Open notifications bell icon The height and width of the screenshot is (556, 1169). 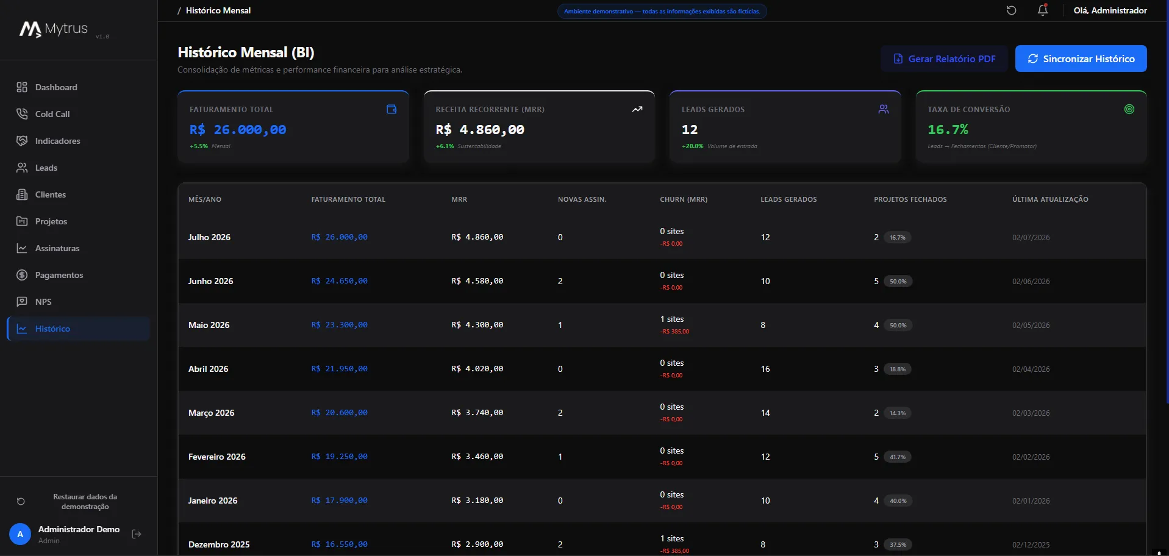tap(1043, 10)
